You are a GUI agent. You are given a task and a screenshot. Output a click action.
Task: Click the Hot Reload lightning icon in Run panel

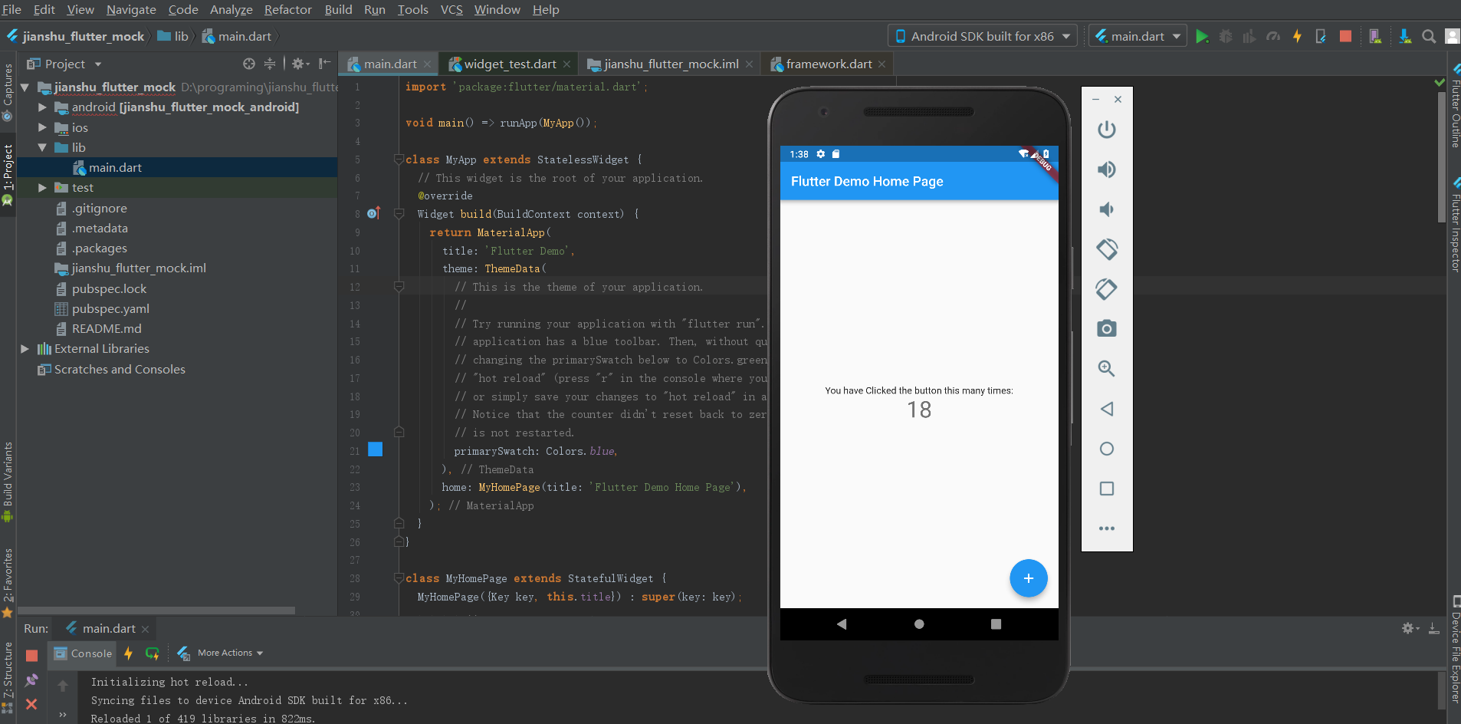coord(128,653)
